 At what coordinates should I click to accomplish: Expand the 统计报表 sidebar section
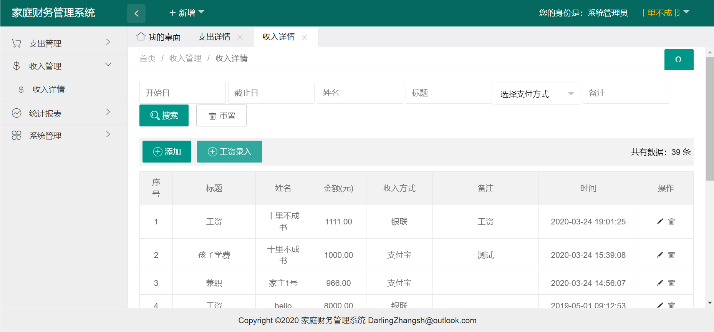(x=64, y=113)
